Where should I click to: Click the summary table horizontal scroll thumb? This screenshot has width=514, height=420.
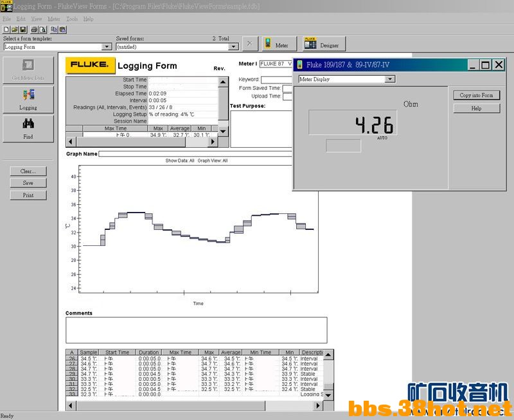pos(131,142)
